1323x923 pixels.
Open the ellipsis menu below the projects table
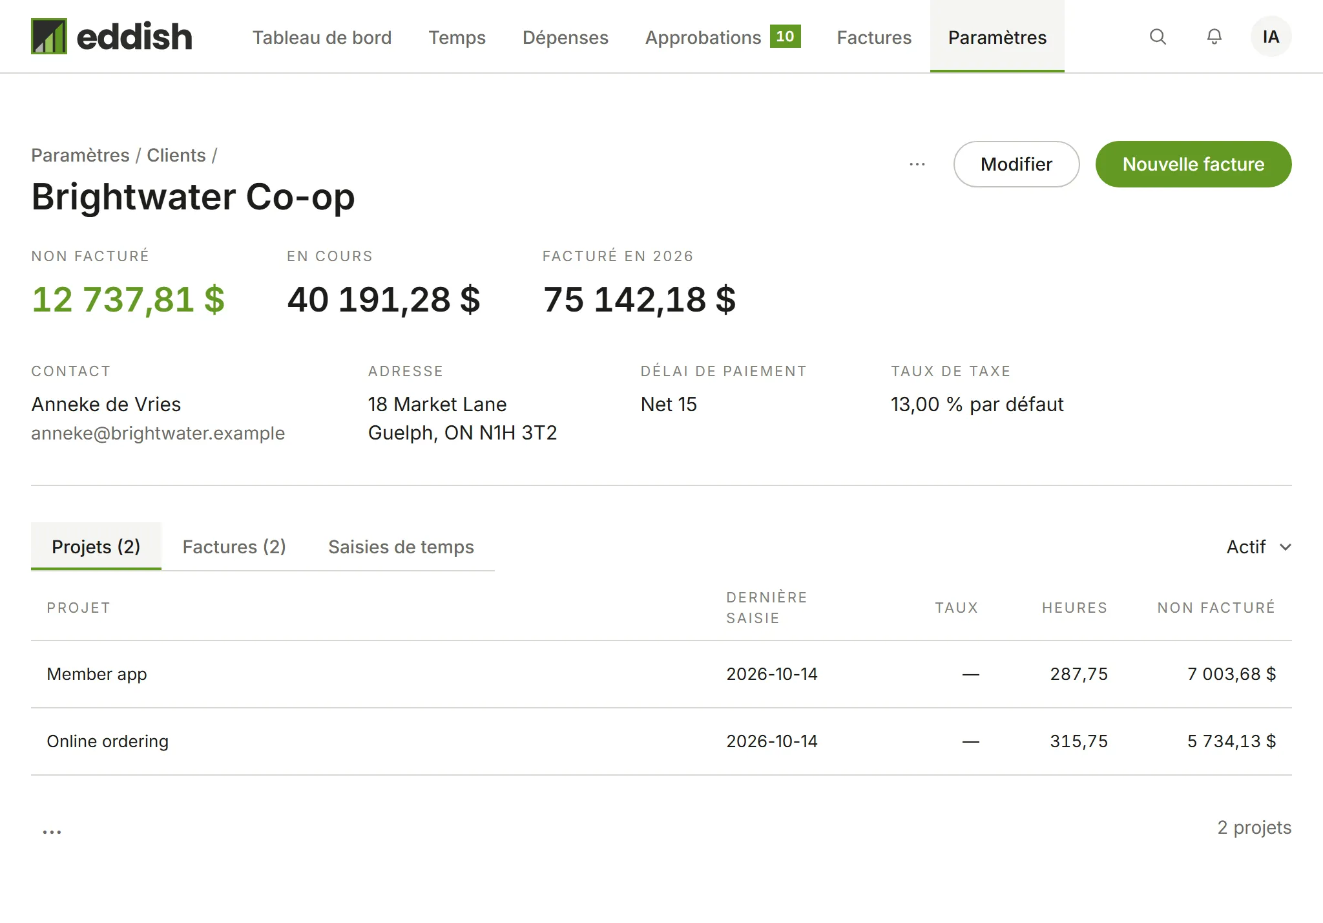tap(52, 831)
